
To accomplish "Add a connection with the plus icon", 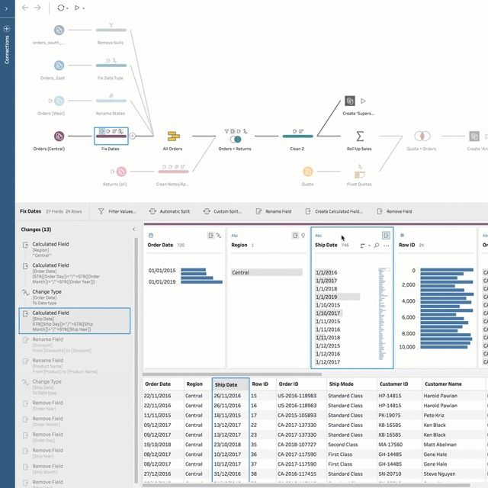I will point(7,28).
